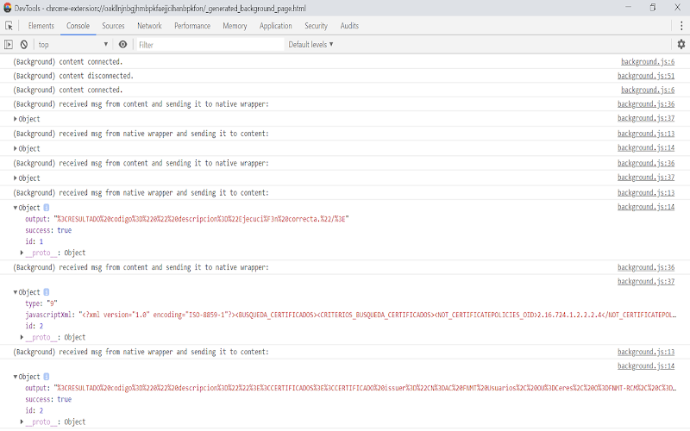Select the '(Background) content disconnected.' log line
The image size is (690, 431).
(73, 76)
